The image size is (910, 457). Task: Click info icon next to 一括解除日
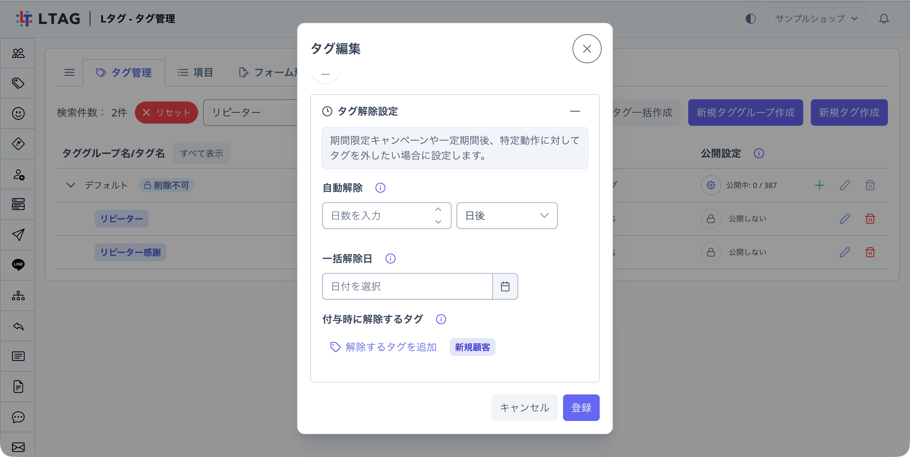[390, 259]
